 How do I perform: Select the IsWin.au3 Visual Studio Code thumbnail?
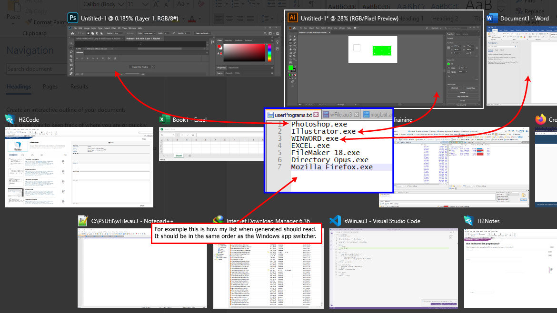393,268
